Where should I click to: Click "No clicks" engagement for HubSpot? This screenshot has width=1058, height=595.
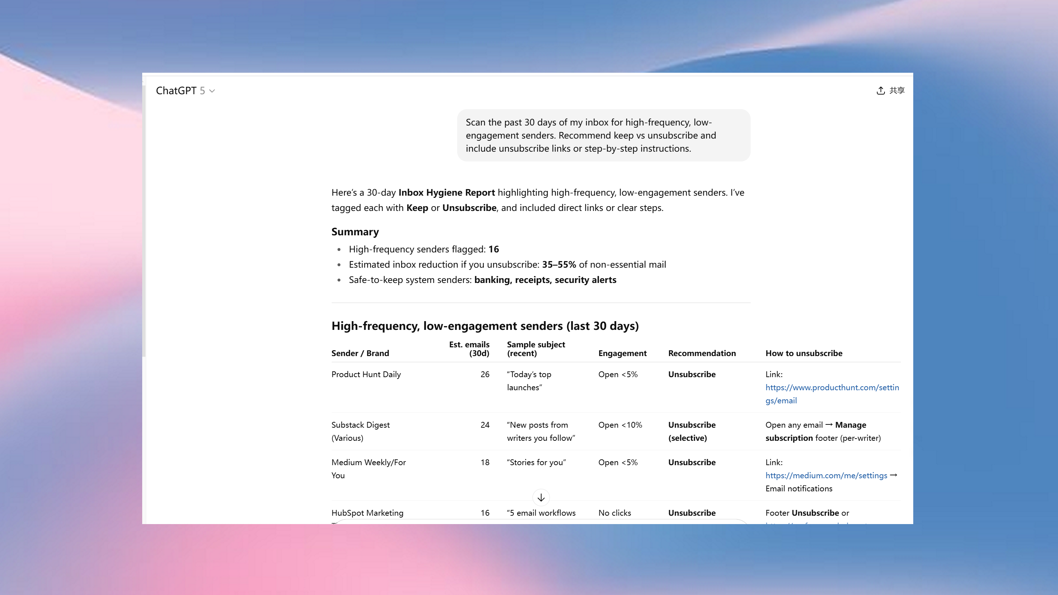(614, 512)
